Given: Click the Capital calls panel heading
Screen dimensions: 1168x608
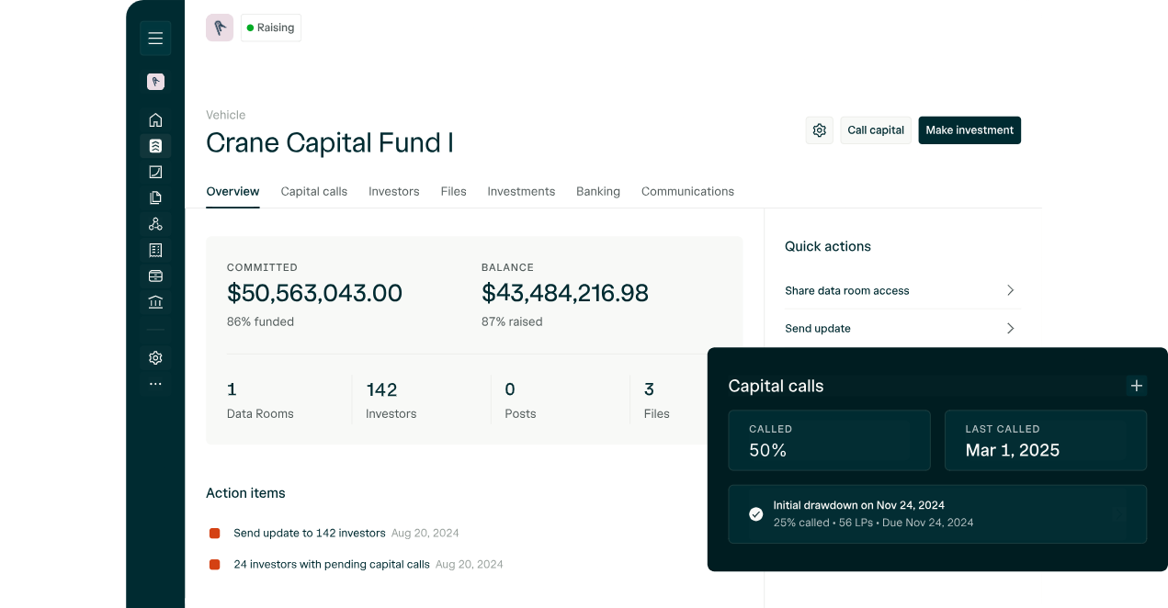Looking at the screenshot, I should pyautogui.click(x=776, y=386).
